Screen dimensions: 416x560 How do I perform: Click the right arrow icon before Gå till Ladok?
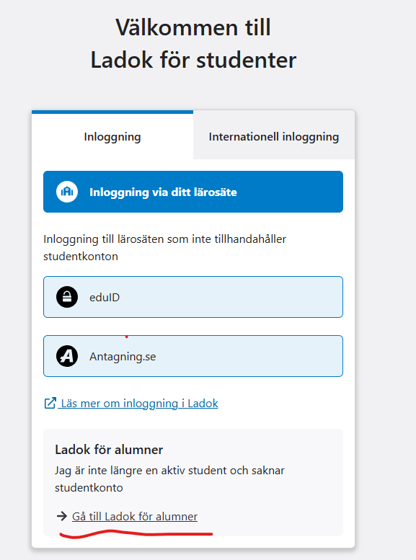tap(62, 516)
